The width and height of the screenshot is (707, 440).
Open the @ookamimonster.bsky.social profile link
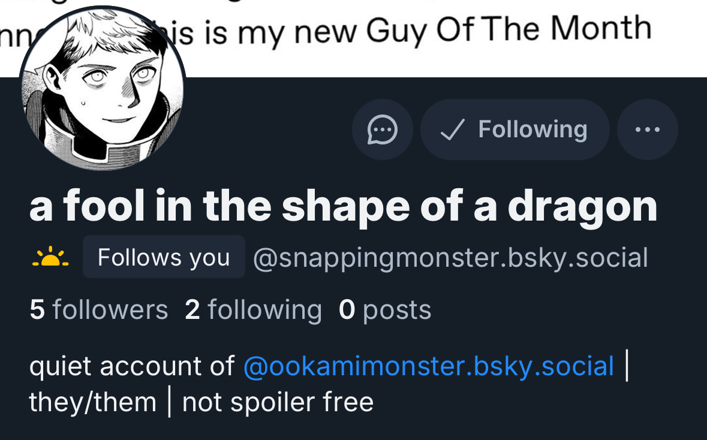click(x=429, y=366)
